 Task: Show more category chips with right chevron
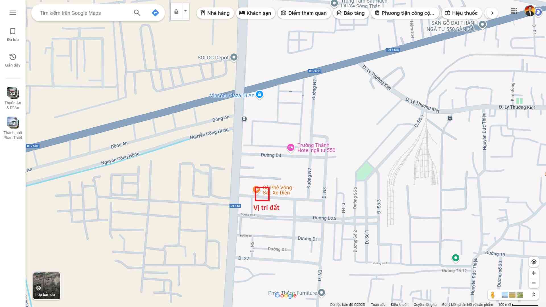(492, 13)
